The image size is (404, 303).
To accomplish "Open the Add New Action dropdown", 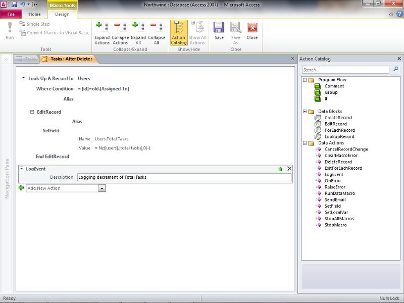I will point(102,188).
